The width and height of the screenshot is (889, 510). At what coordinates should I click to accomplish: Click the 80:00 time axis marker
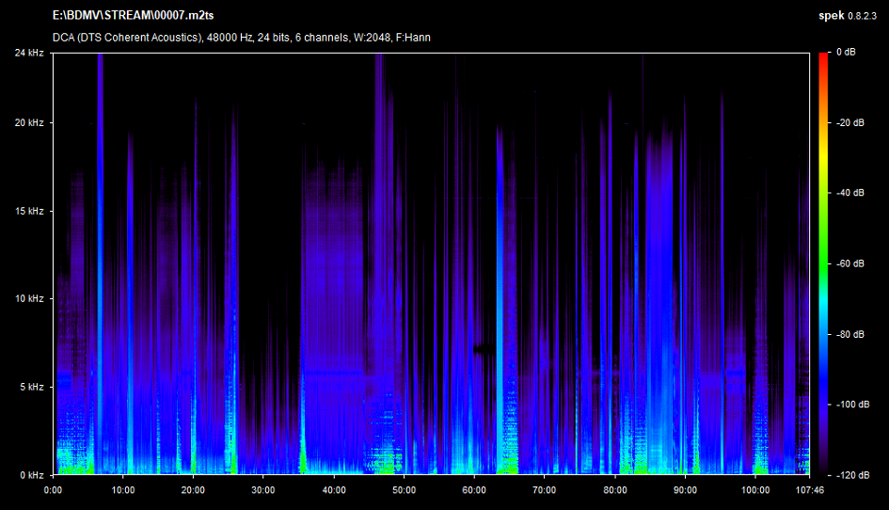point(615,489)
